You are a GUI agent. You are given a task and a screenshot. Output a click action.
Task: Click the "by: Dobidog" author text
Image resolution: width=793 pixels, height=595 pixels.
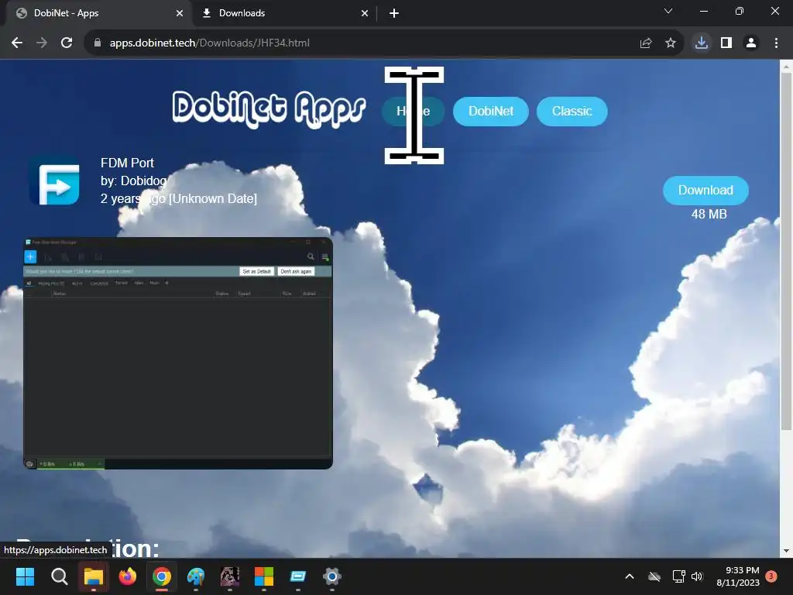133,181
